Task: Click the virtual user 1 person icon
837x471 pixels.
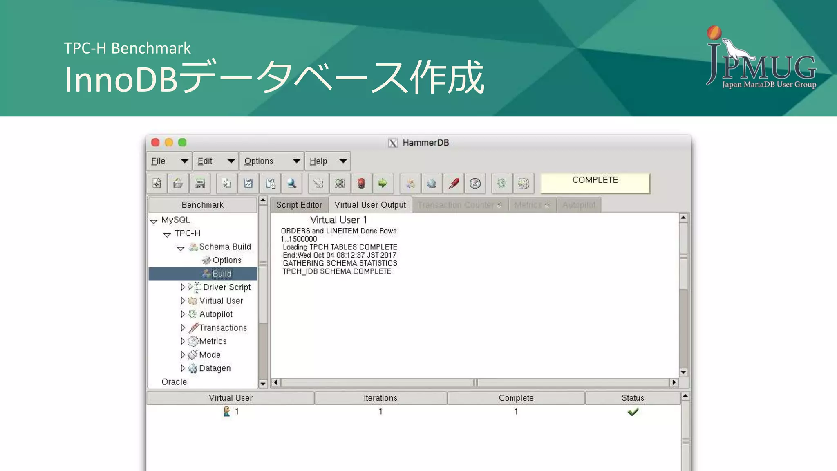Action: click(227, 411)
